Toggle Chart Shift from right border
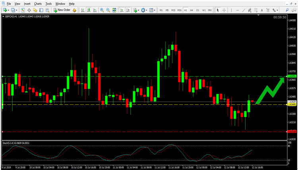The height and width of the screenshot is (170, 298). [127, 10]
